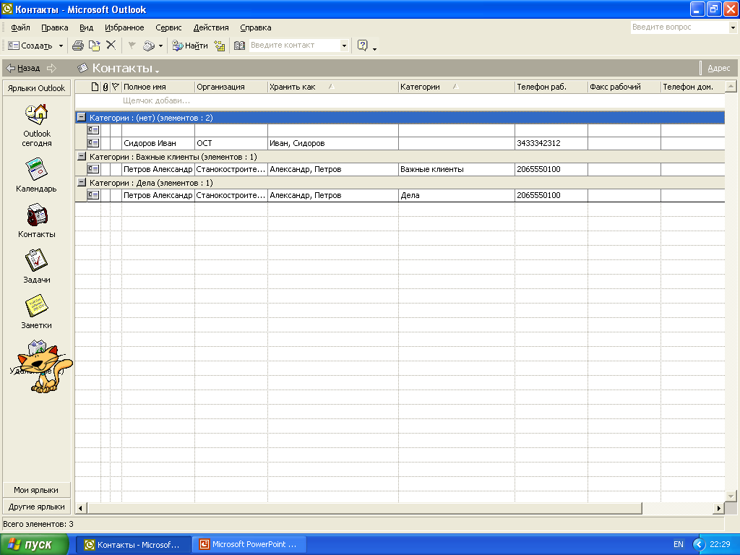Click the Print toolbar icon
The image size is (740, 555).
pos(78,46)
